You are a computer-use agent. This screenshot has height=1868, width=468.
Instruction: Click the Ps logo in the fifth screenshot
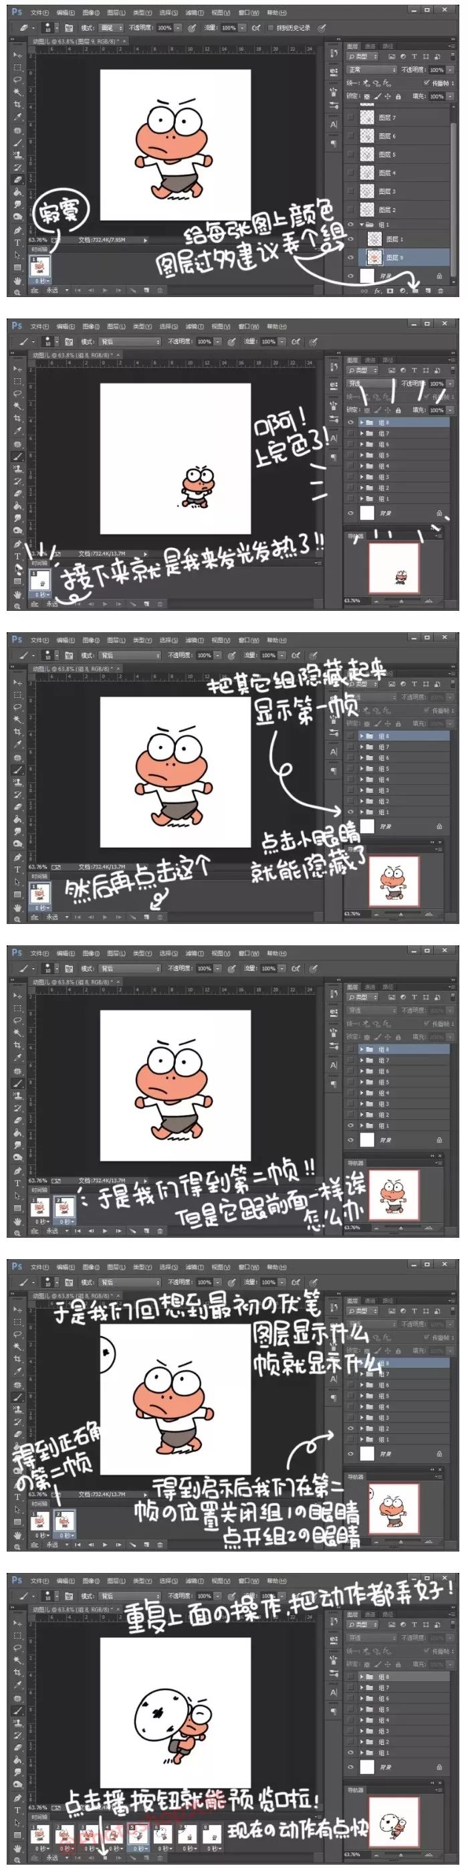click(17, 1266)
